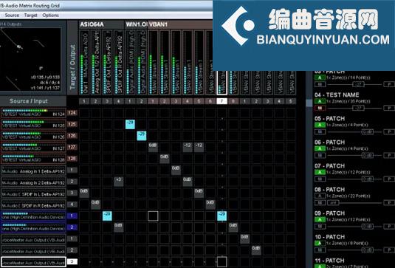395x268 pixels.
Task: Adjust gain slider of 04 - TEST NAME
Action: [x=358, y=108]
